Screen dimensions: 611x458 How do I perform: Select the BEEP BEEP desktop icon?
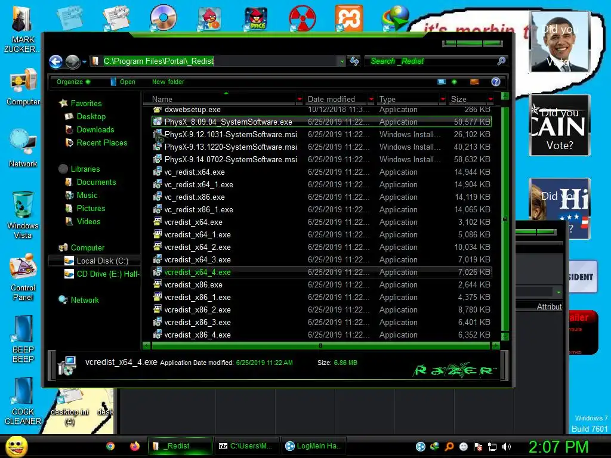[x=23, y=339]
